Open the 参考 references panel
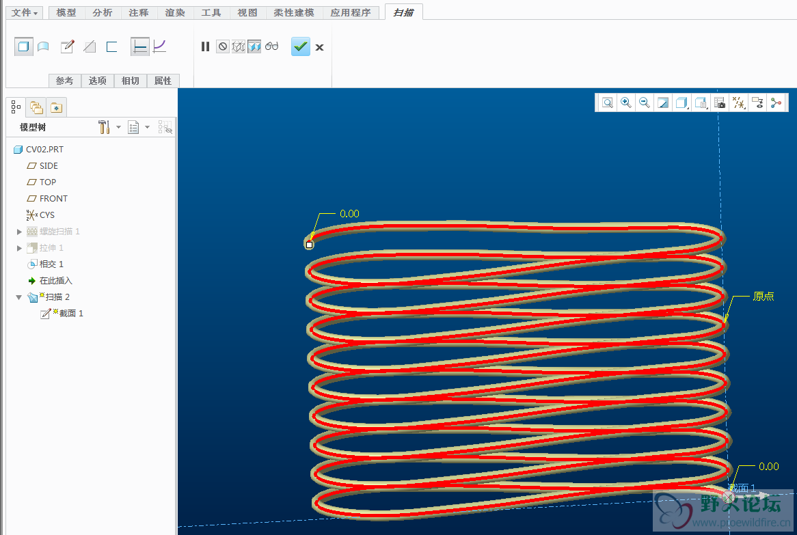Image resolution: width=797 pixels, height=535 pixels. coord(64,81)
